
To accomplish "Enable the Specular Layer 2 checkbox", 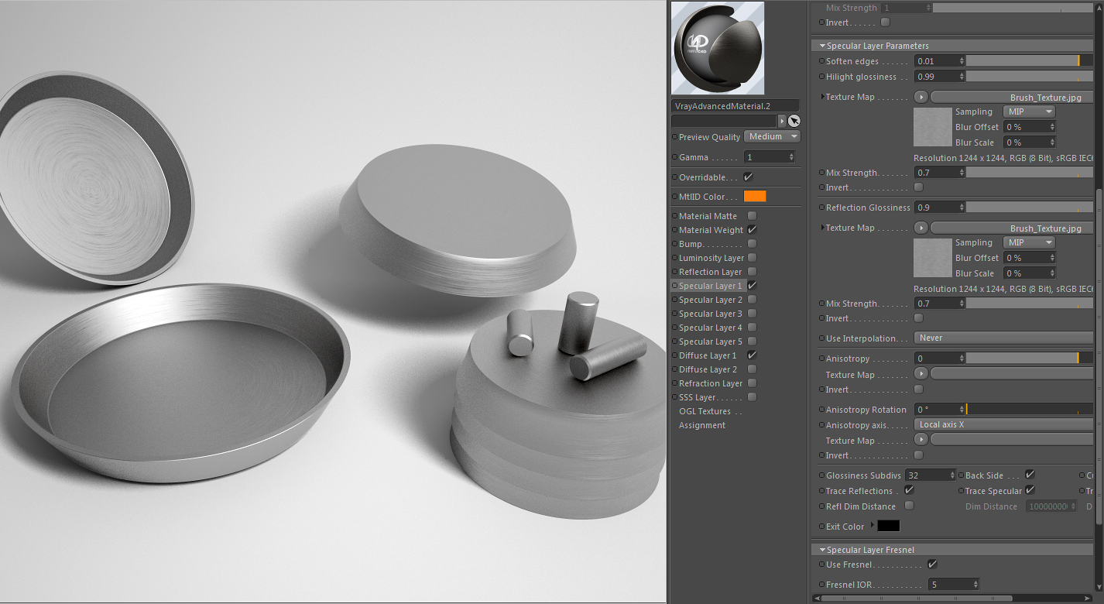I will [x=752, y=300].
